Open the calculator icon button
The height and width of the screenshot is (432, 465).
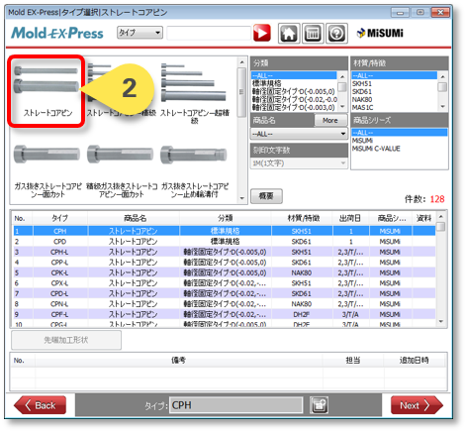313,34
